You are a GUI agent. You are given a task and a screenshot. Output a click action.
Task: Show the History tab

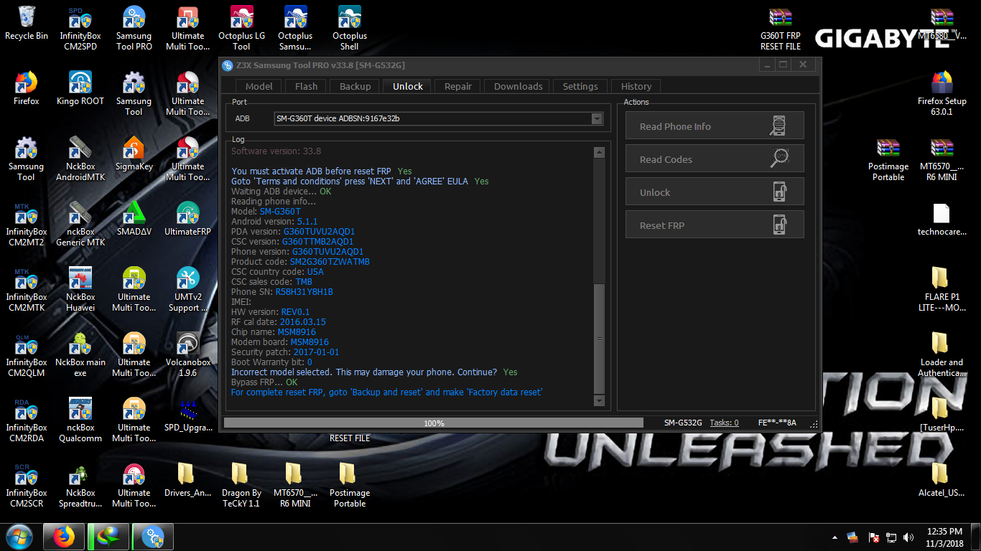(x=636, y=86)
